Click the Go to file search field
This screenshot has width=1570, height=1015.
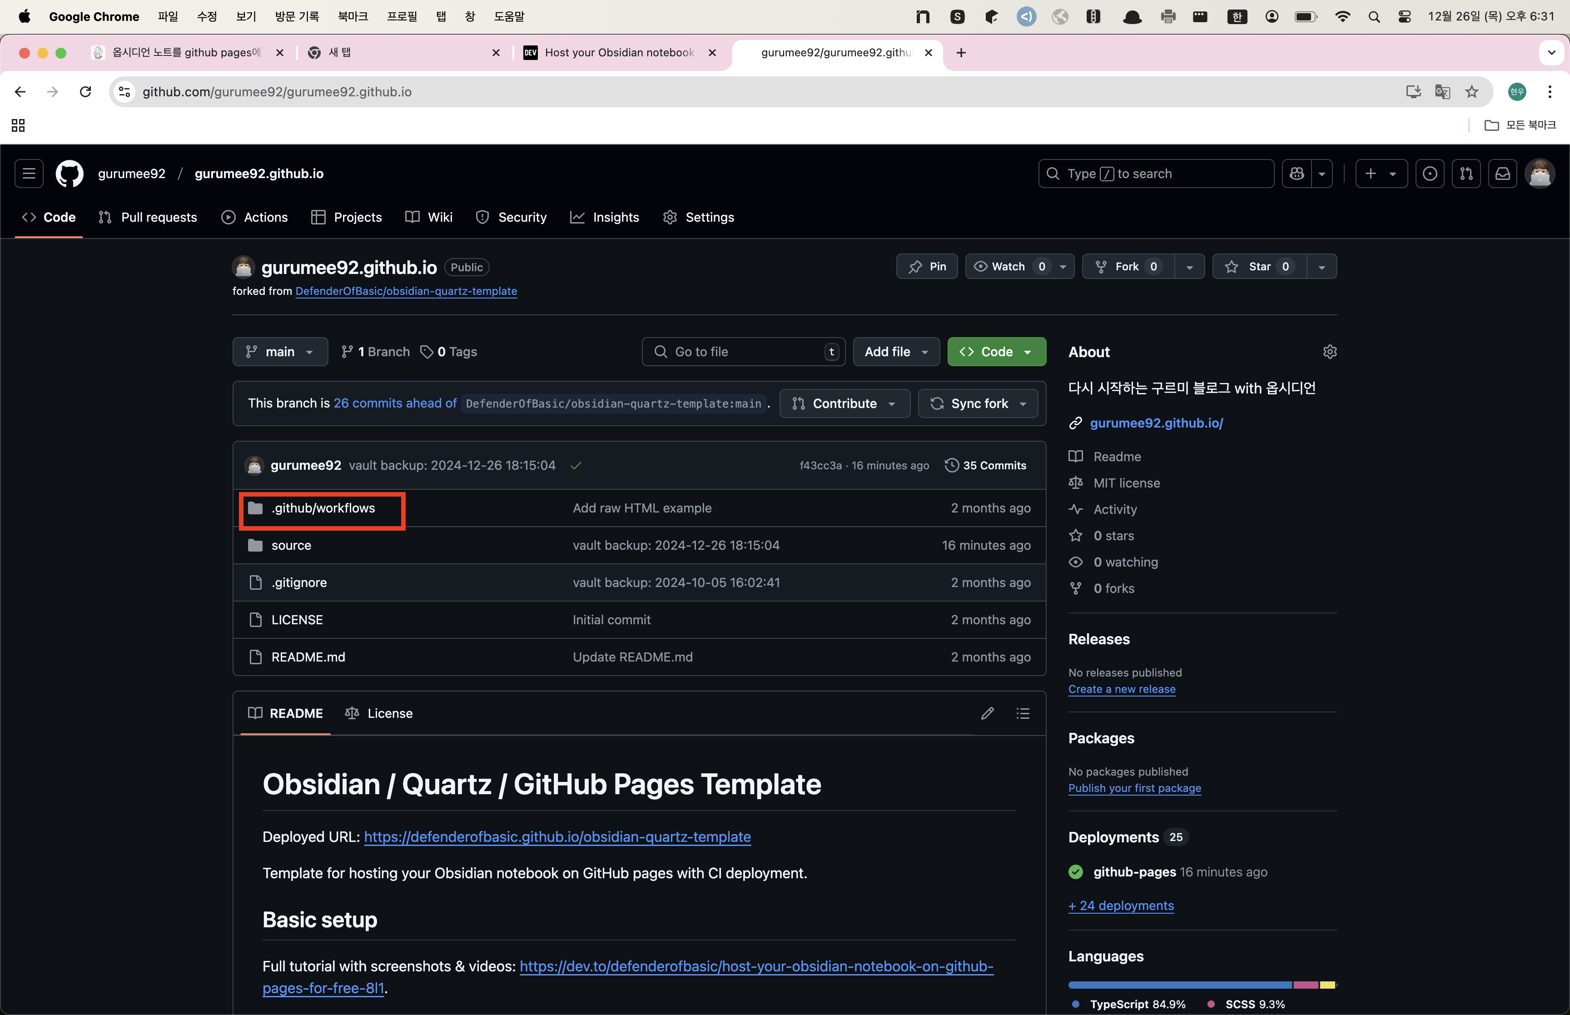click(x=743, y=351)
